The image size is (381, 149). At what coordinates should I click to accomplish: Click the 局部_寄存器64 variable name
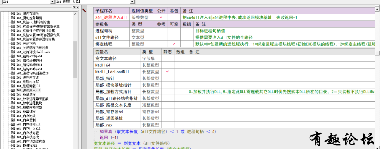coord(109,112)
